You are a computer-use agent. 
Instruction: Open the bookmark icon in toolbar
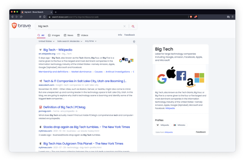pyautogui.click(x=45, y=17)
